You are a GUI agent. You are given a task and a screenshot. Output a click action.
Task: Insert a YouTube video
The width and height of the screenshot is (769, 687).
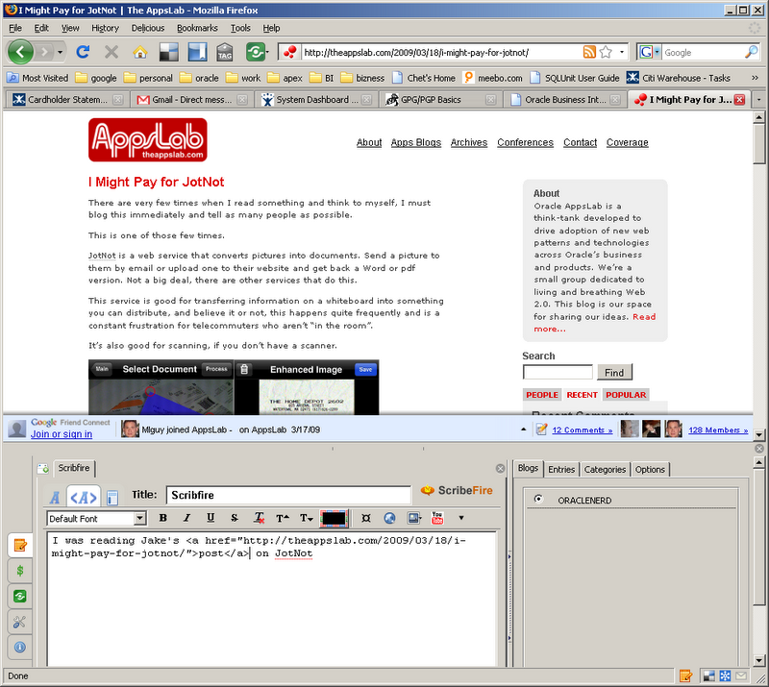click(437, 518)
